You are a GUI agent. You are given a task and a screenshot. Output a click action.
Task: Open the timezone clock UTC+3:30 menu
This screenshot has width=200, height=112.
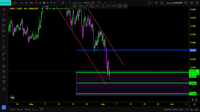pyautogui.click(x=173, y=109)
